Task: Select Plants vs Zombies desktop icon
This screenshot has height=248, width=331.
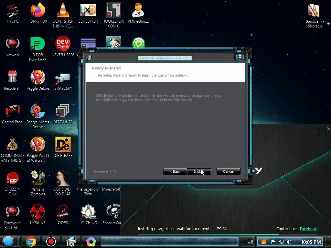Action: coord(38,183)
